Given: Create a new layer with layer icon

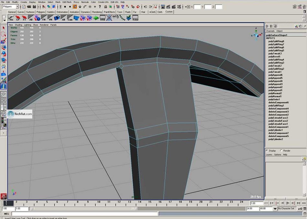Looking at the screenshot, I should (x=303, y=159).
